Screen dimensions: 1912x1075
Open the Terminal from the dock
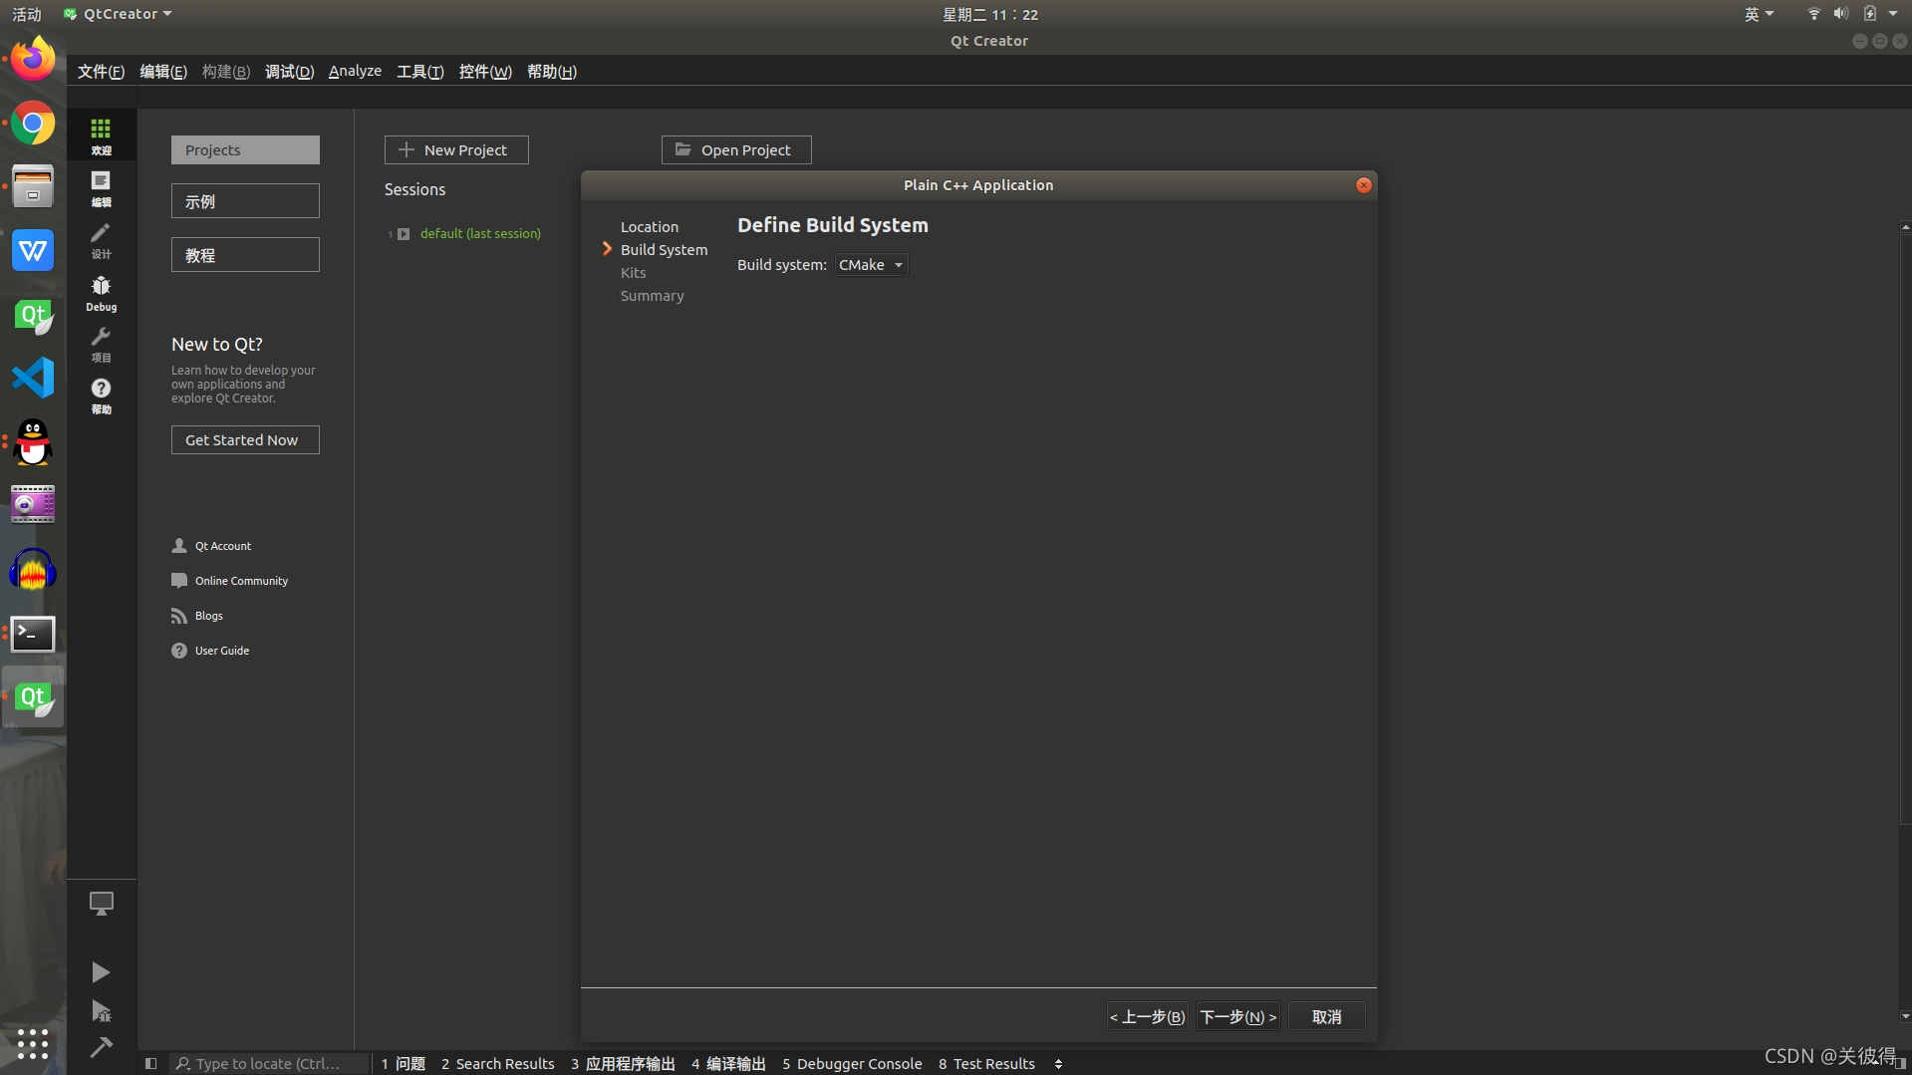[33, 634]
